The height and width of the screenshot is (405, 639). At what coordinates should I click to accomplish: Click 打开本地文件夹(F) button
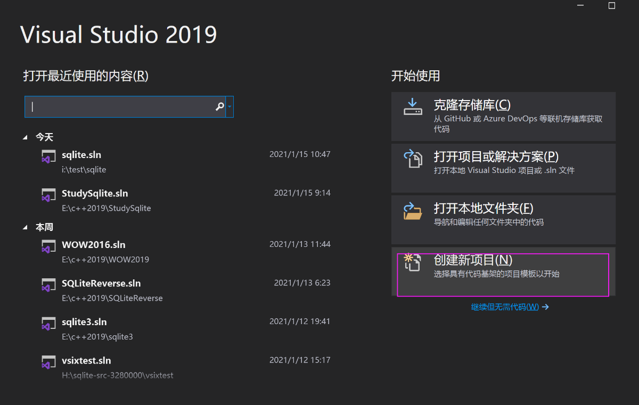(x=503, y=219)
